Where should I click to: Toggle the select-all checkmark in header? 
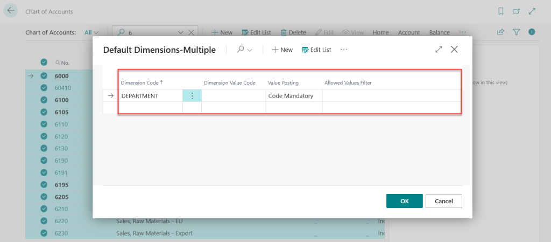(x=44, y=63)
